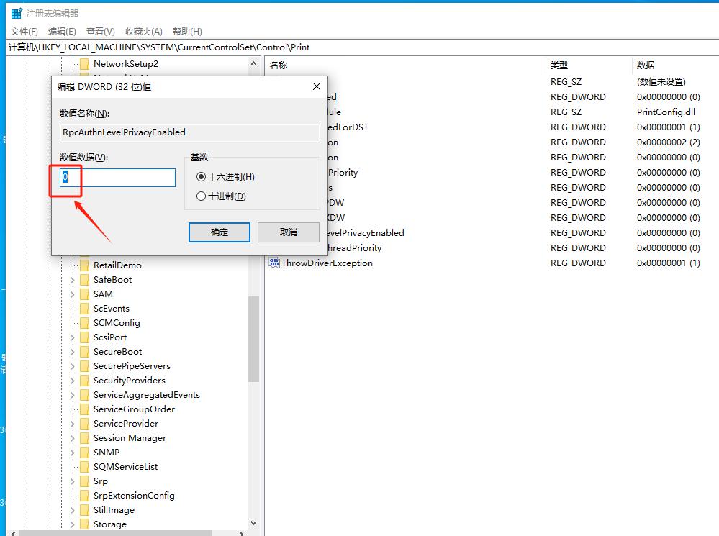Select the 十六进制 hexadecimal radio button

coord(202,177)
